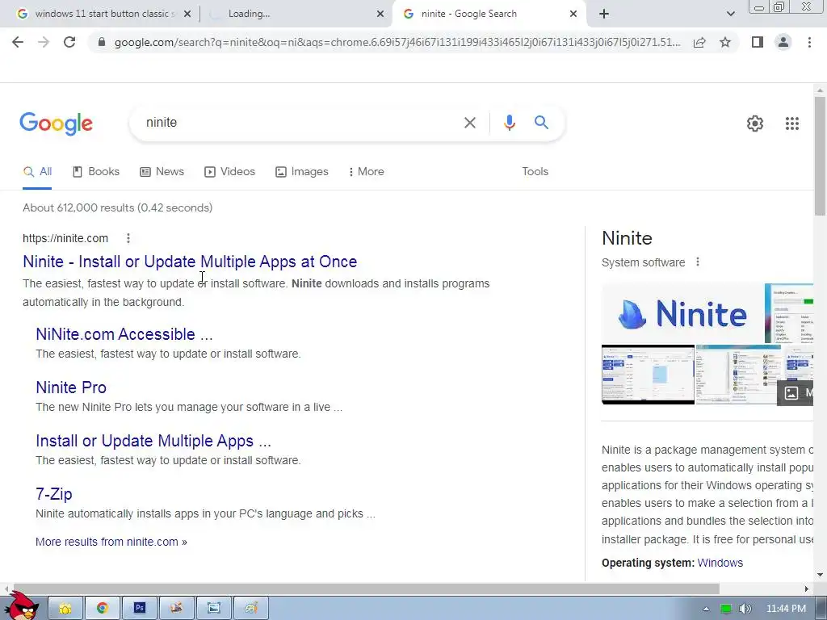Open options dots beside System software

[x=698, y=262]
